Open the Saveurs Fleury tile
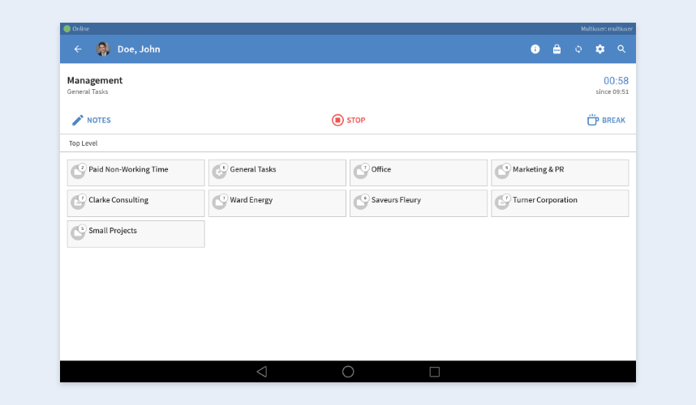This screenshot has height=405, width=696. pos(419,203)
